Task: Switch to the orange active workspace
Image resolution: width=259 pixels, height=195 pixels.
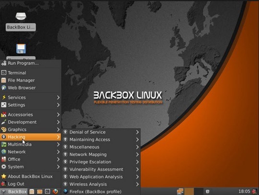Action: tap(189, 191)
